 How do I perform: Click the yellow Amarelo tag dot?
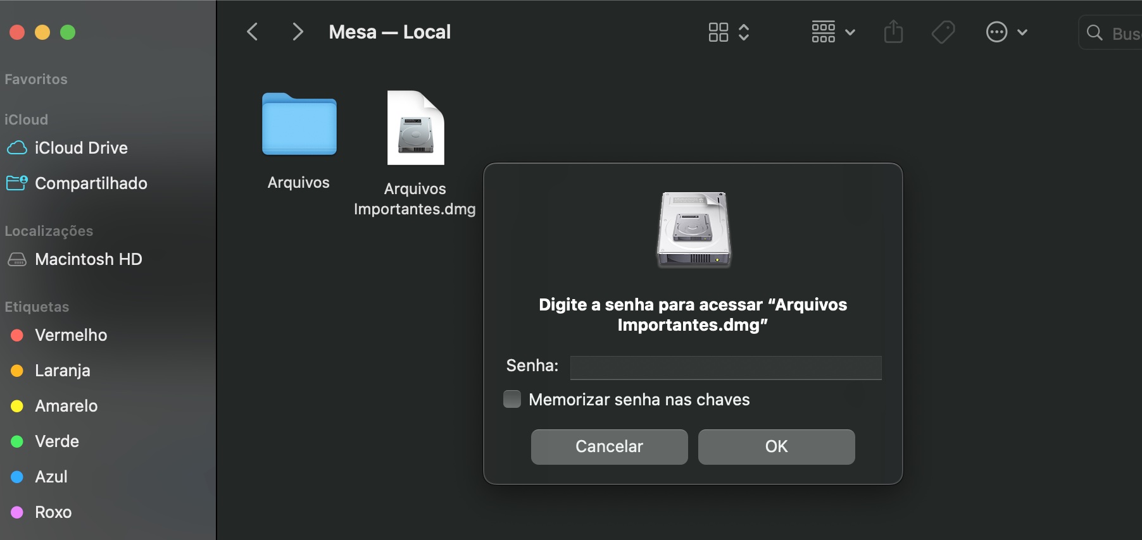coord(17,406)
